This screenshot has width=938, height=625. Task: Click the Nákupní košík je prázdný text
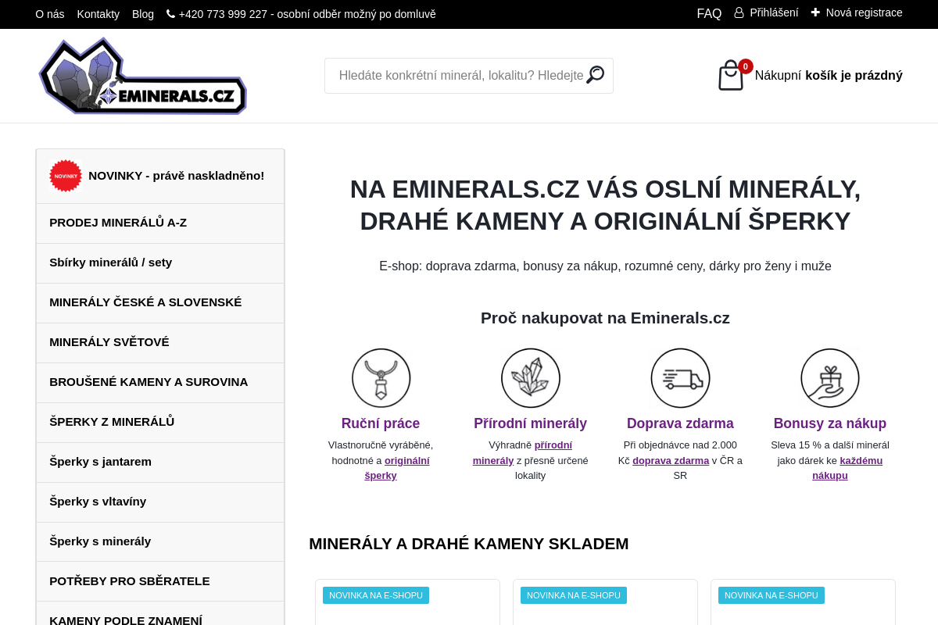click(829, 76)
